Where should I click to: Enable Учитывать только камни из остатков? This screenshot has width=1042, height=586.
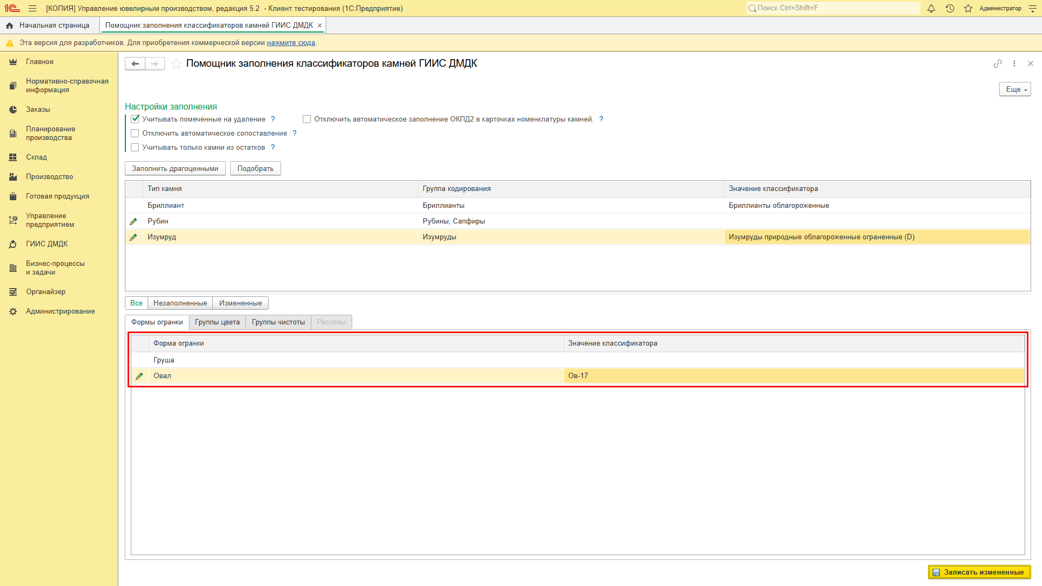[135, 147]
